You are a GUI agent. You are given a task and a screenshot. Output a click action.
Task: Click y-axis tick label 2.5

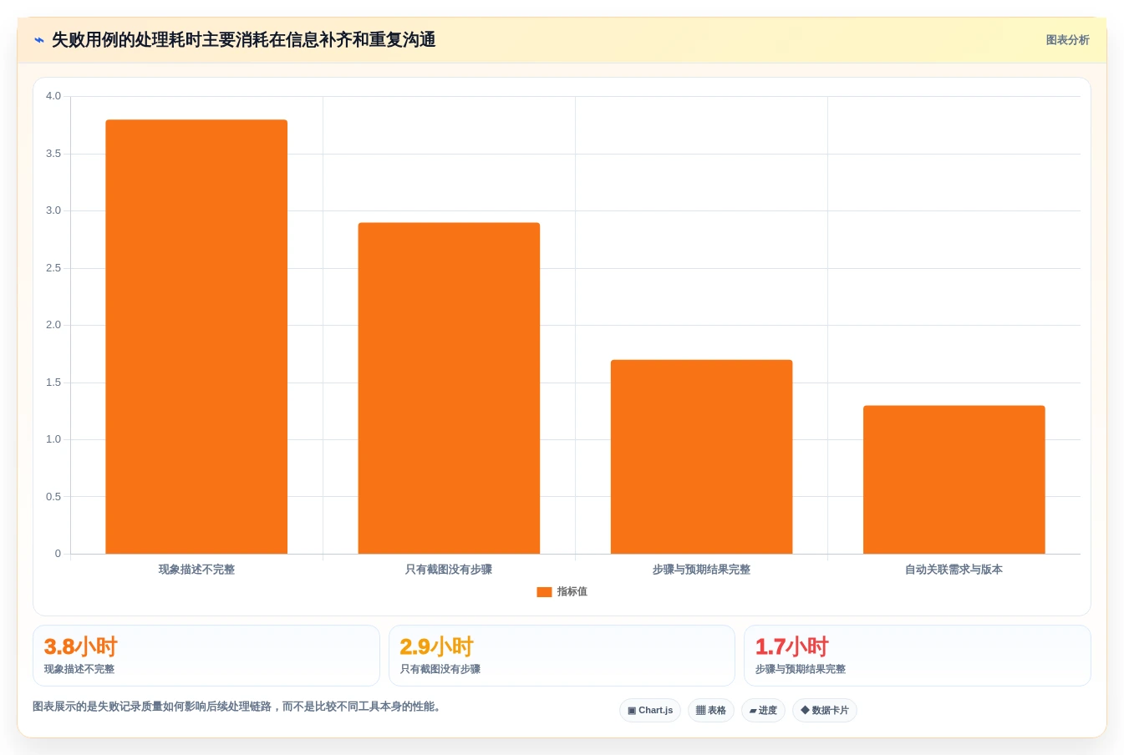pyautogui.click(x=53, y=268)
